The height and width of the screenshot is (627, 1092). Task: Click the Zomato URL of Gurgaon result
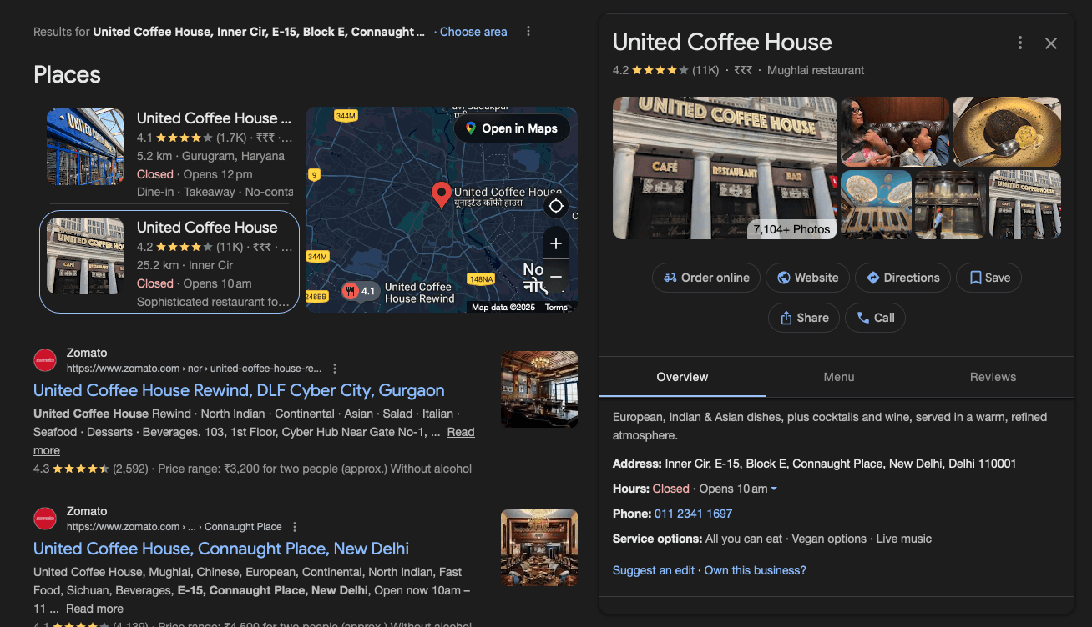point(194,368)
